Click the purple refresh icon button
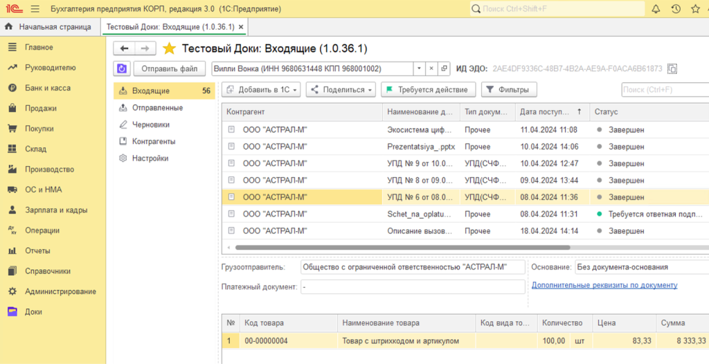Screen dimensions: 709x364 tap(122, 69)
